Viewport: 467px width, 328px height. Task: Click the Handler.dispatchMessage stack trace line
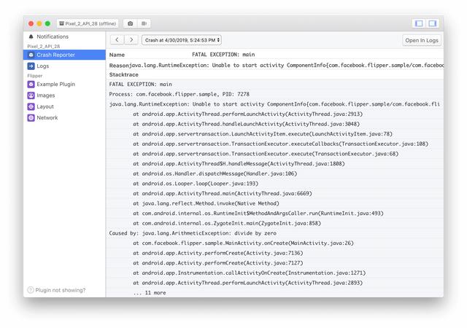215,173
